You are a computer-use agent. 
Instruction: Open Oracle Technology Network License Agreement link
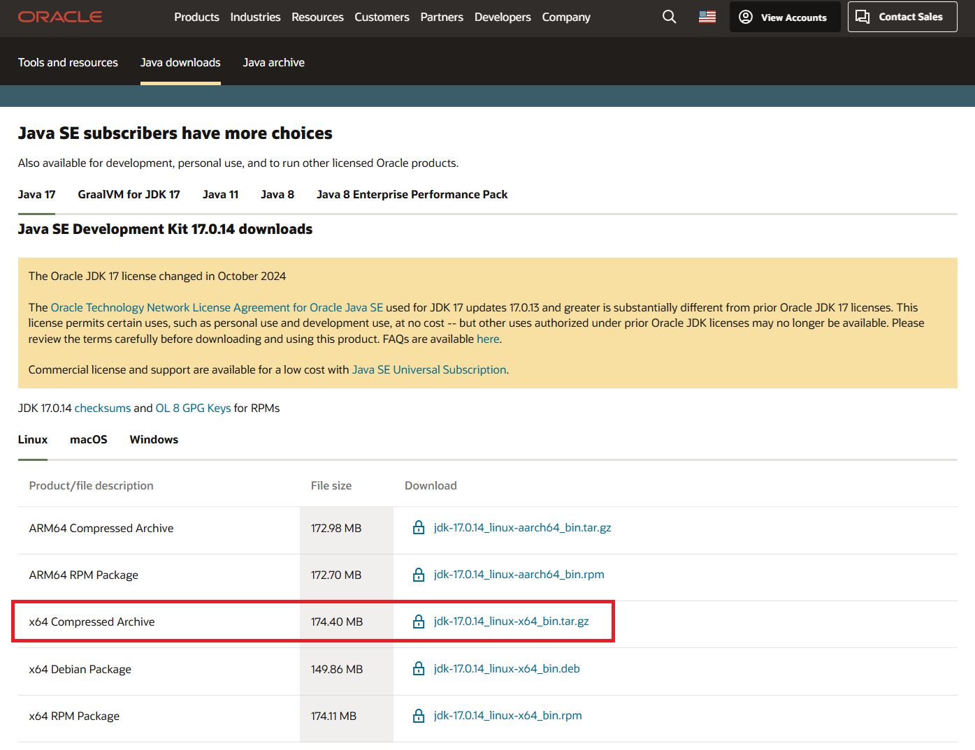coord(217,307)
